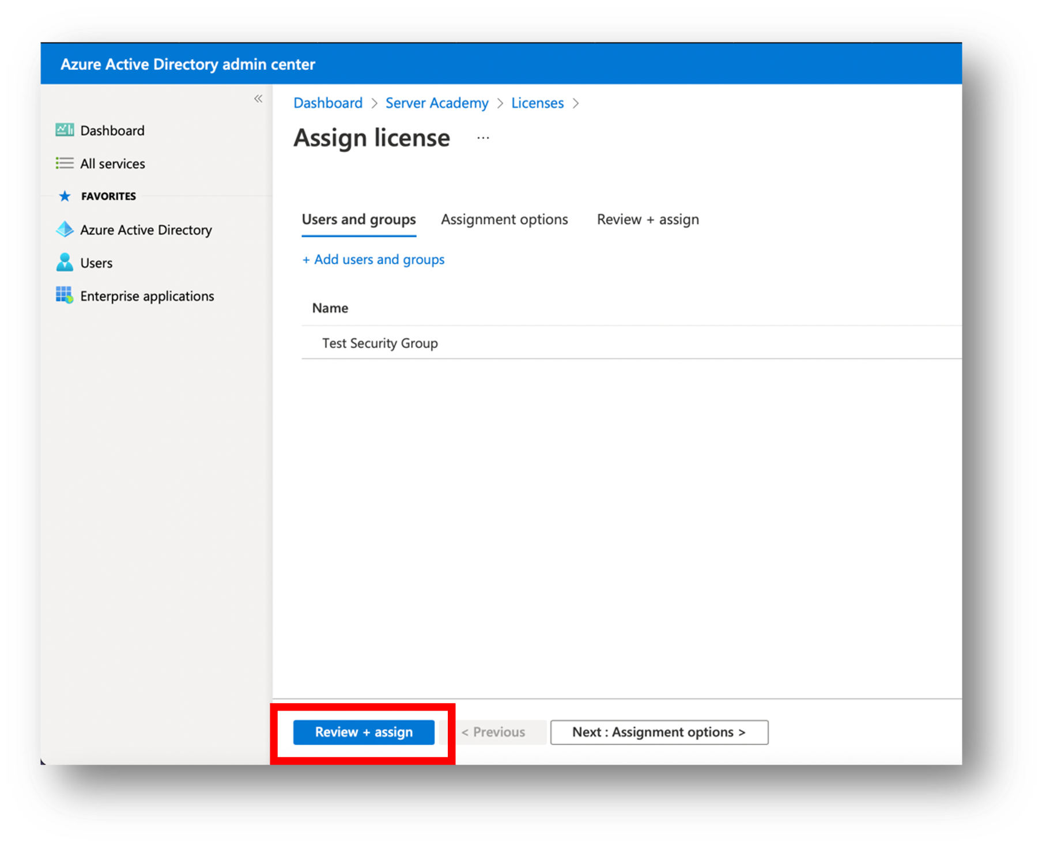This screenshot has width=1046, height=850.
Task: Select the Test Security Group row
Action: click(380, 343)
